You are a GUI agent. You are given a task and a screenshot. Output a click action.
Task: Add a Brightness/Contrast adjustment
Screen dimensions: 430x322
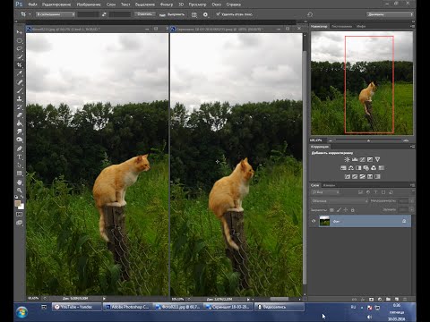coord(347,159)
